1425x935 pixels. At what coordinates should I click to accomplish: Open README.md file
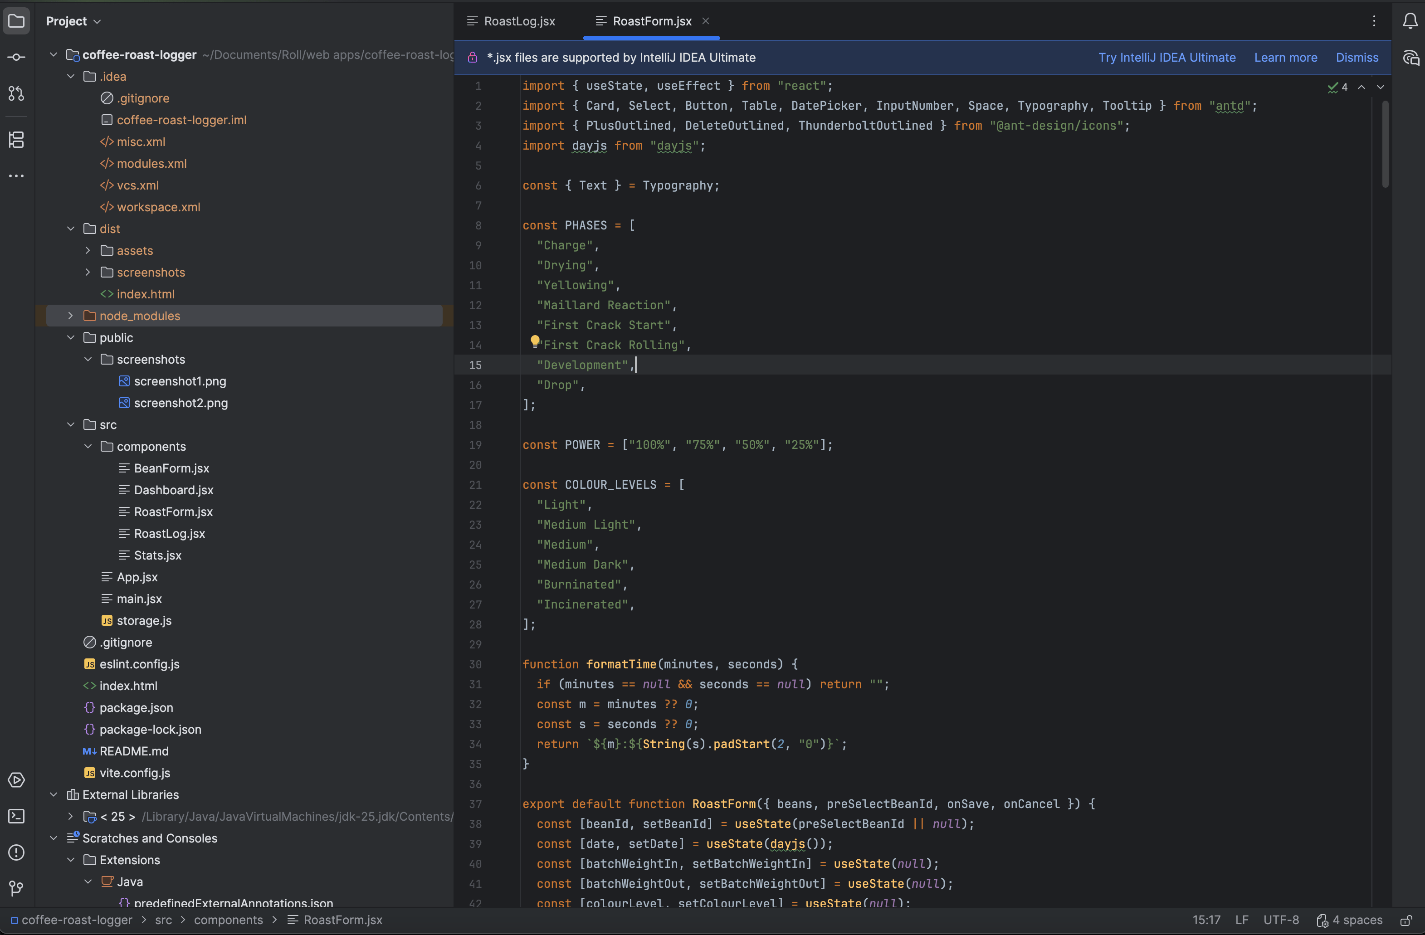[133, 751]
